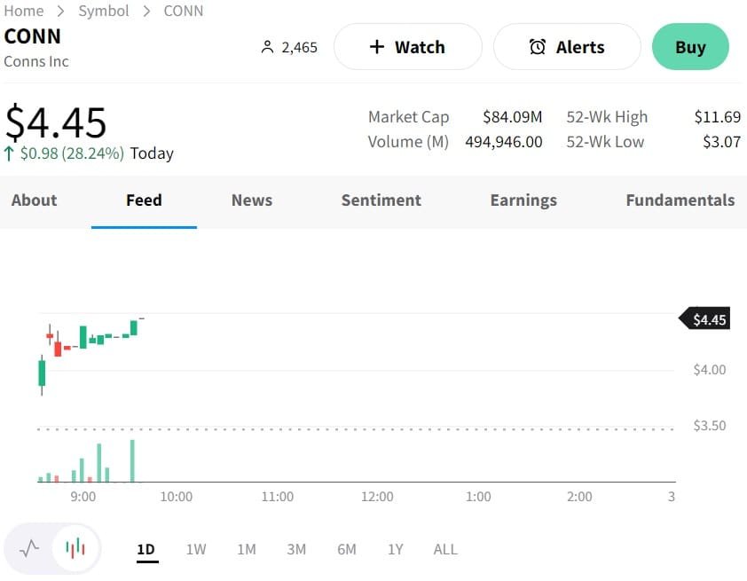Click the plus icon on Watch
Screen dimensions: 747x581
[376, 47]
